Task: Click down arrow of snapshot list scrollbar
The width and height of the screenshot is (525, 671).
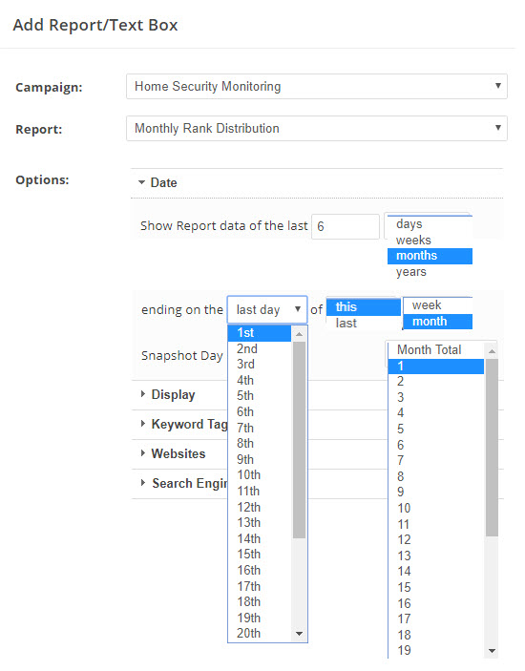Action: (492, 651)
